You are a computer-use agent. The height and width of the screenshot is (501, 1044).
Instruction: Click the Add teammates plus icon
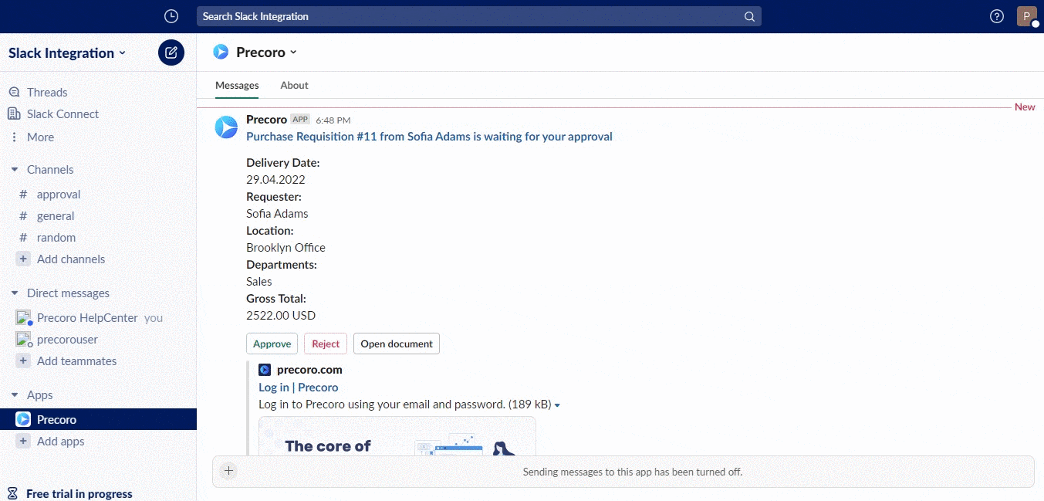(23, 361)
